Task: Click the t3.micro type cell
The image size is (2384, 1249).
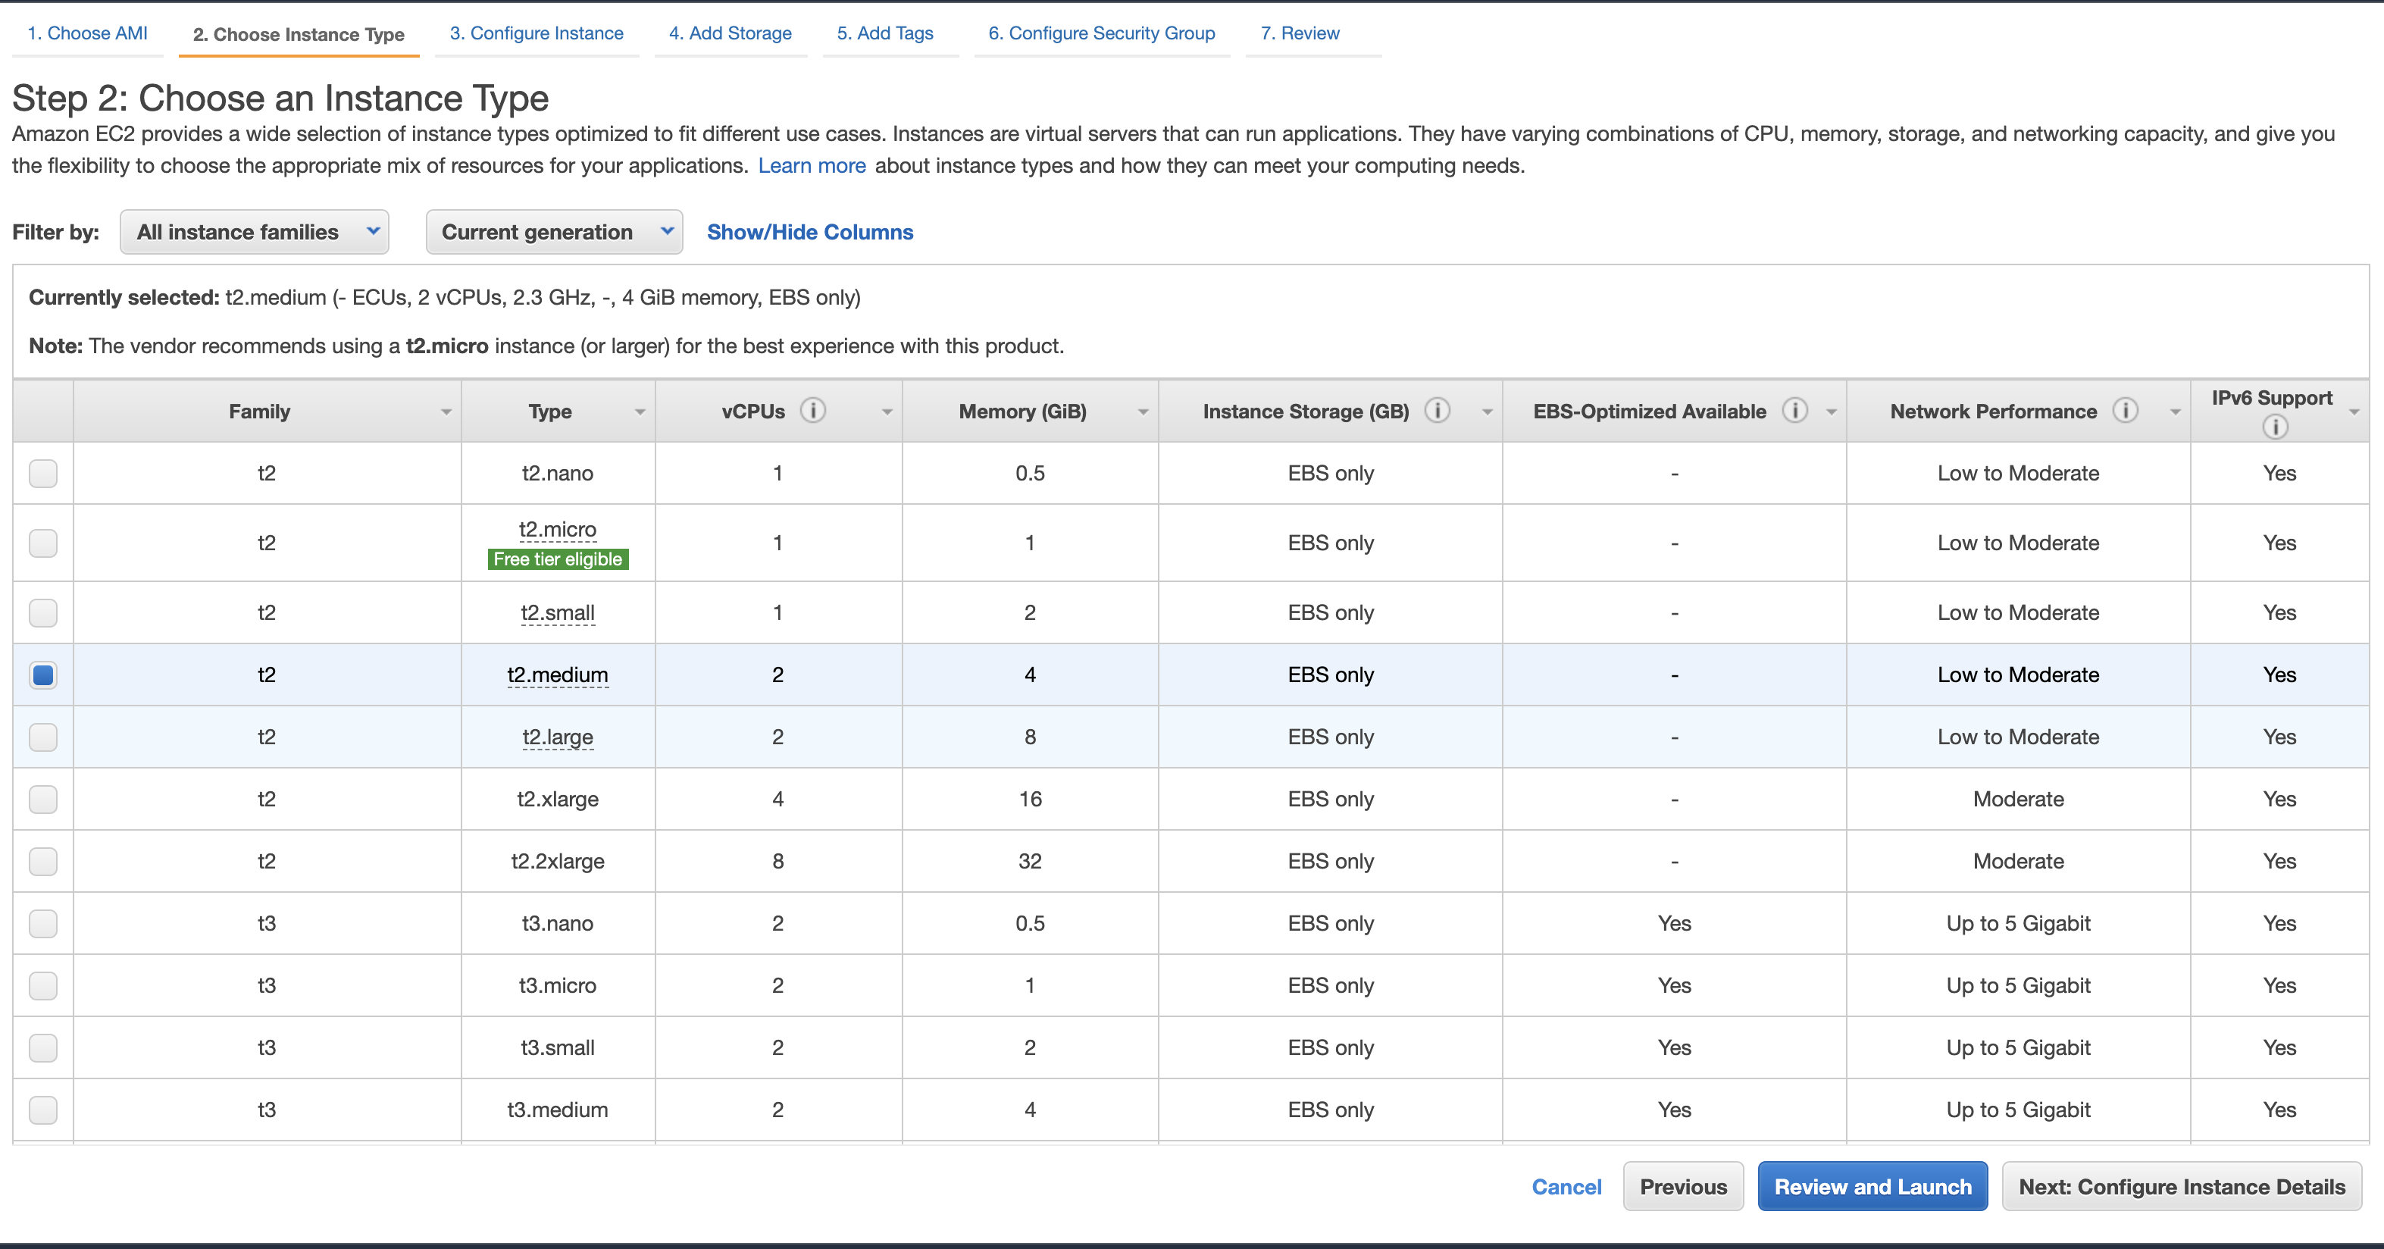Action: click(x=558, y=985)
